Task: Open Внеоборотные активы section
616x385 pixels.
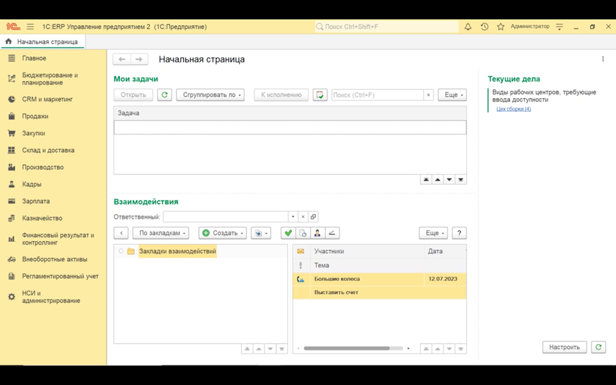Action: pos(54,259)
